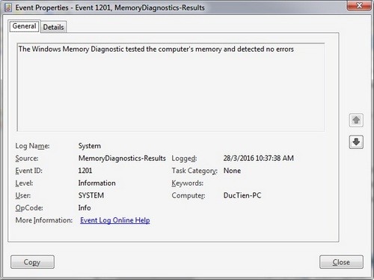374x280 pixels.
Task: Click the computer name DucTien-PC
Action: 242,195
